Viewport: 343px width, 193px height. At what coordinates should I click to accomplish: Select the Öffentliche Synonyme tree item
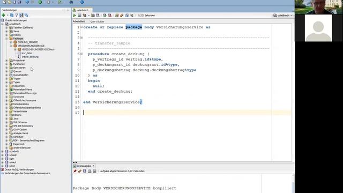[25, 100]
